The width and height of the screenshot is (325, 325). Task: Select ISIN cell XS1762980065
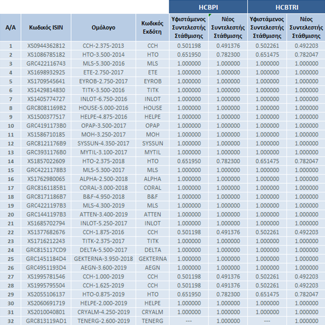click(x=46, y=179)
